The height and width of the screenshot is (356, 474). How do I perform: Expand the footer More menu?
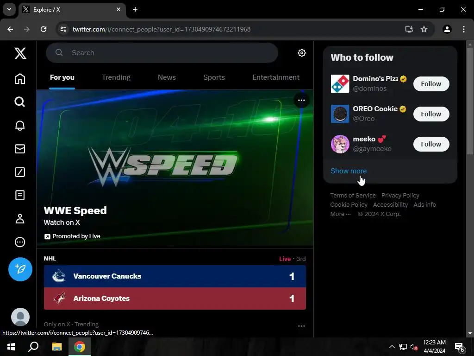click(340, 214)
